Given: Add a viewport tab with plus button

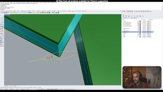Looking at the screenshot, I should 17,86.
